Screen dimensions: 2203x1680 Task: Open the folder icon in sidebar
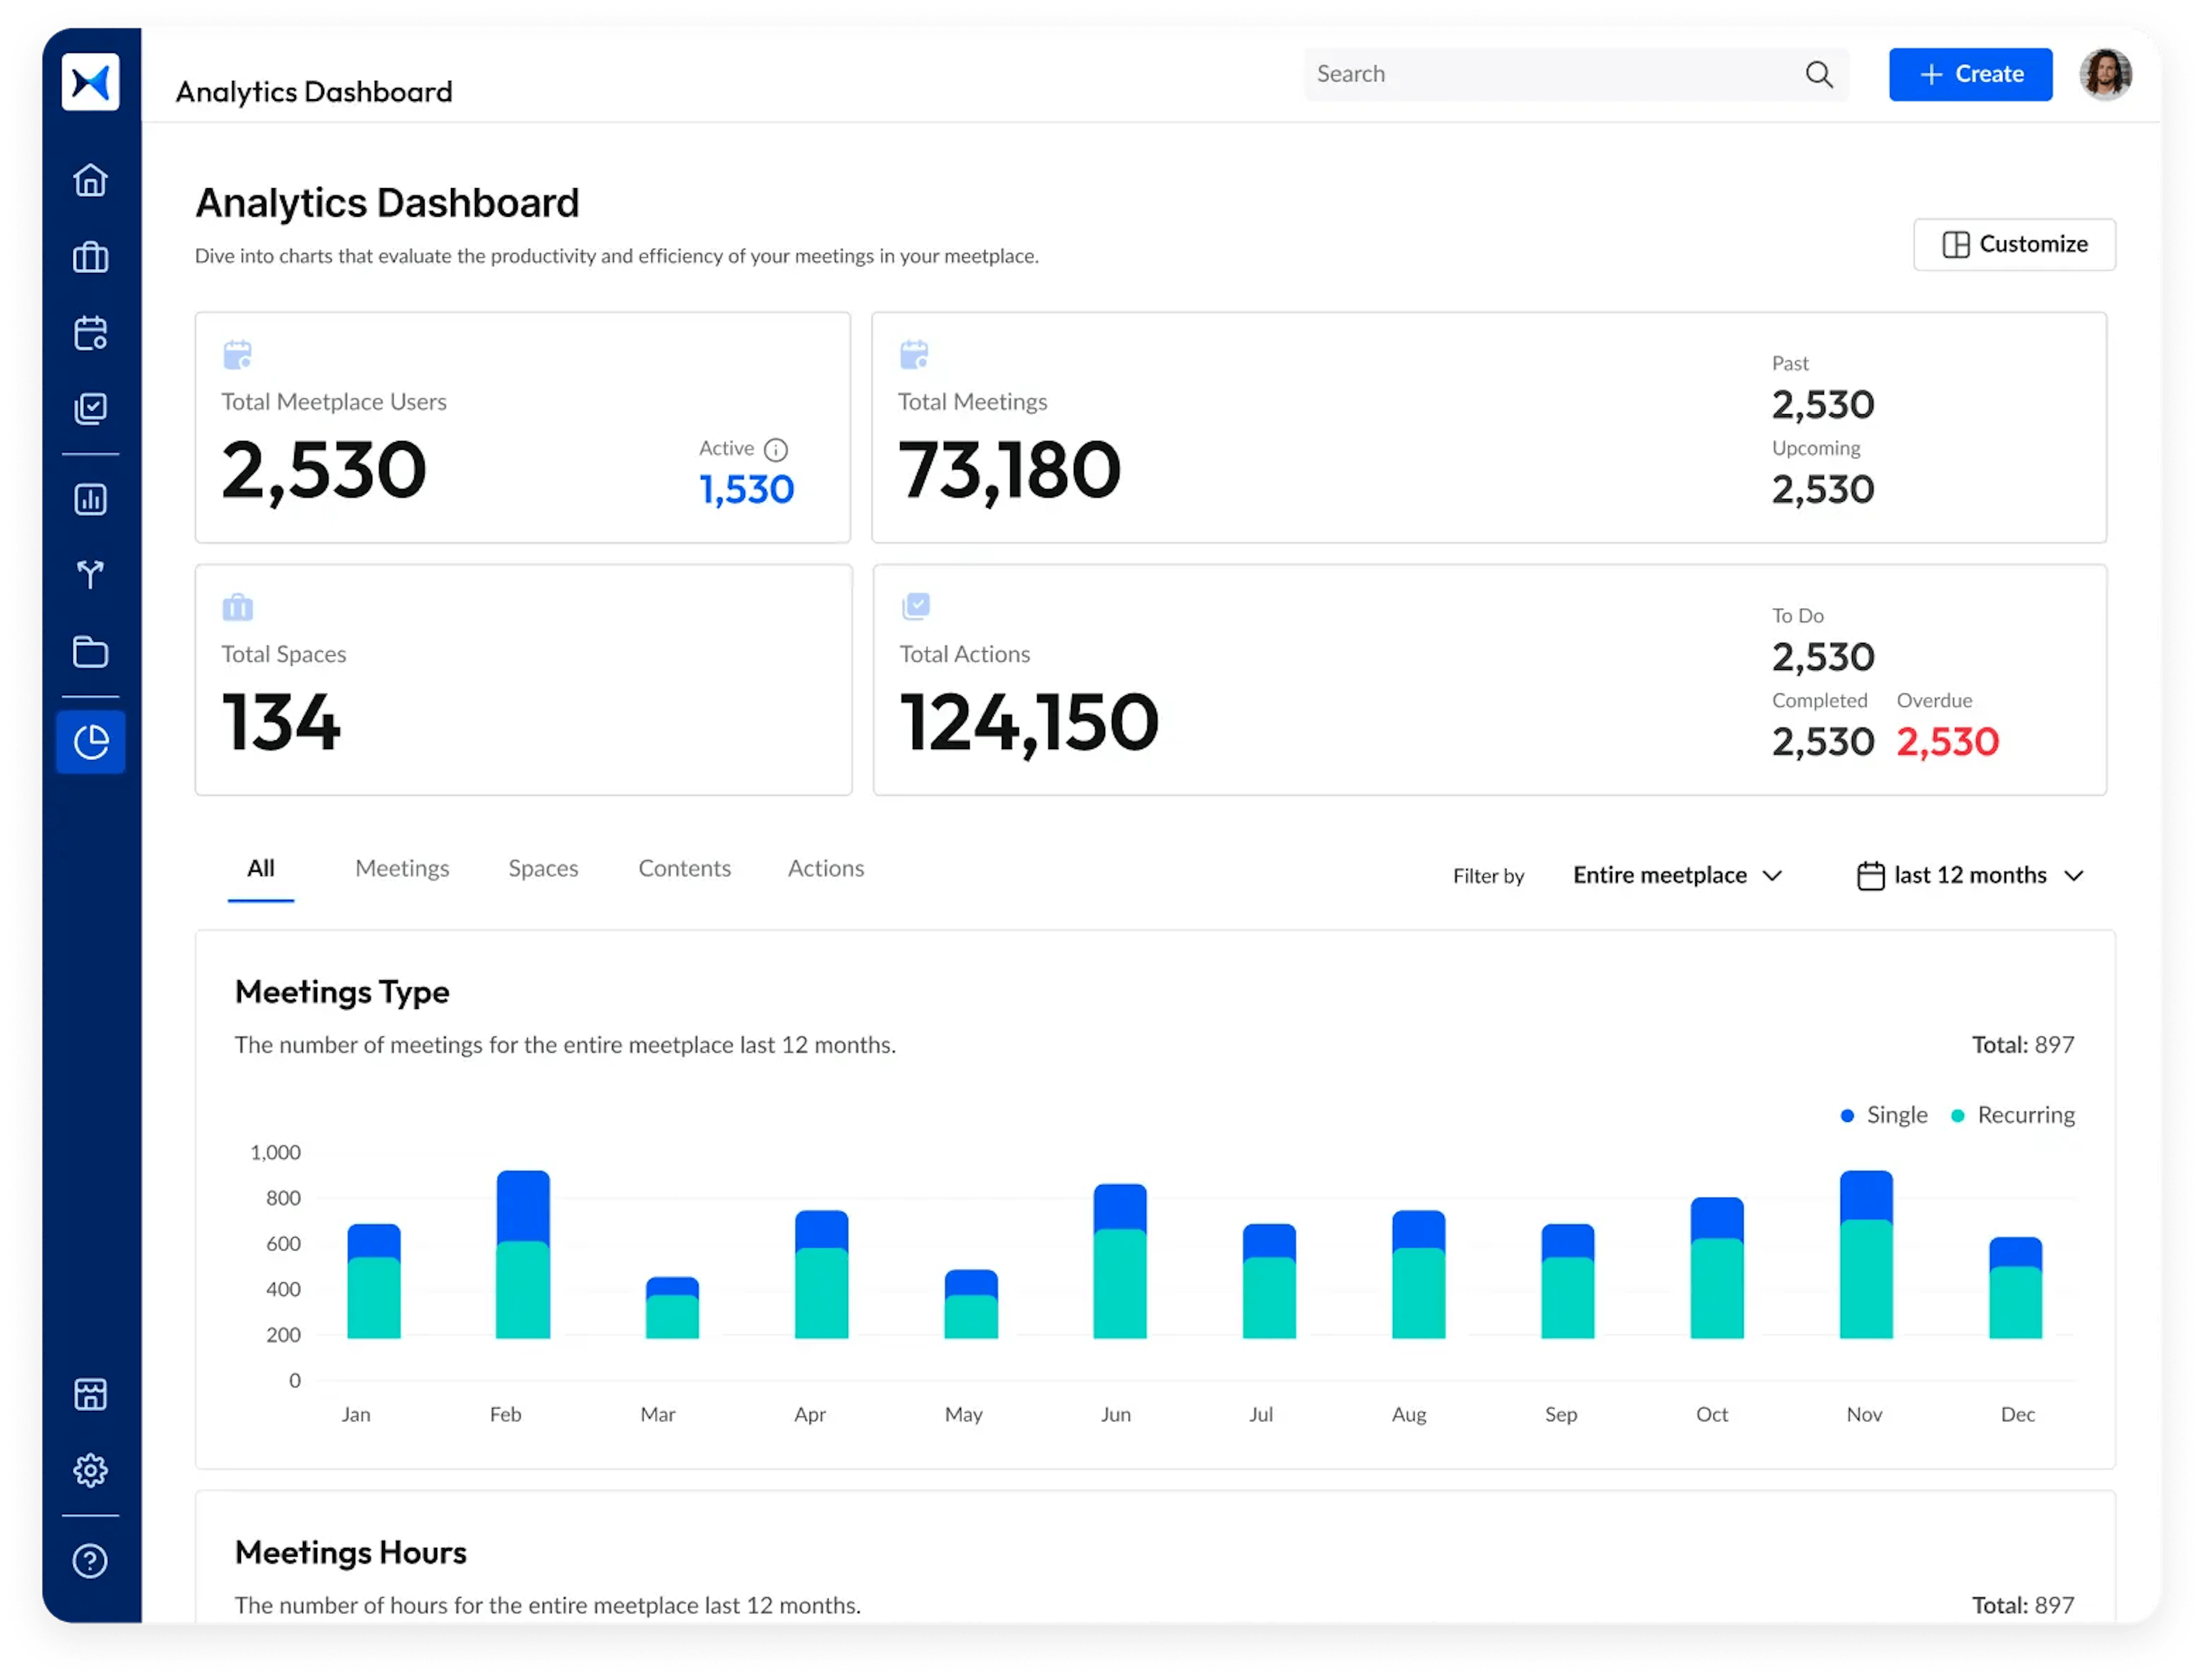click(90, 652)
